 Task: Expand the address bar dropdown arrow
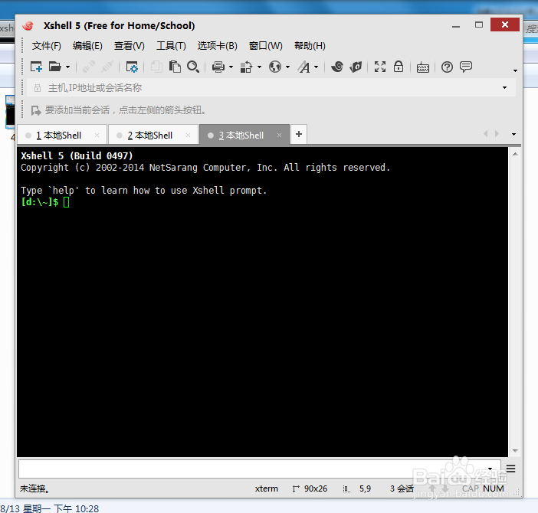click(504, 88)
